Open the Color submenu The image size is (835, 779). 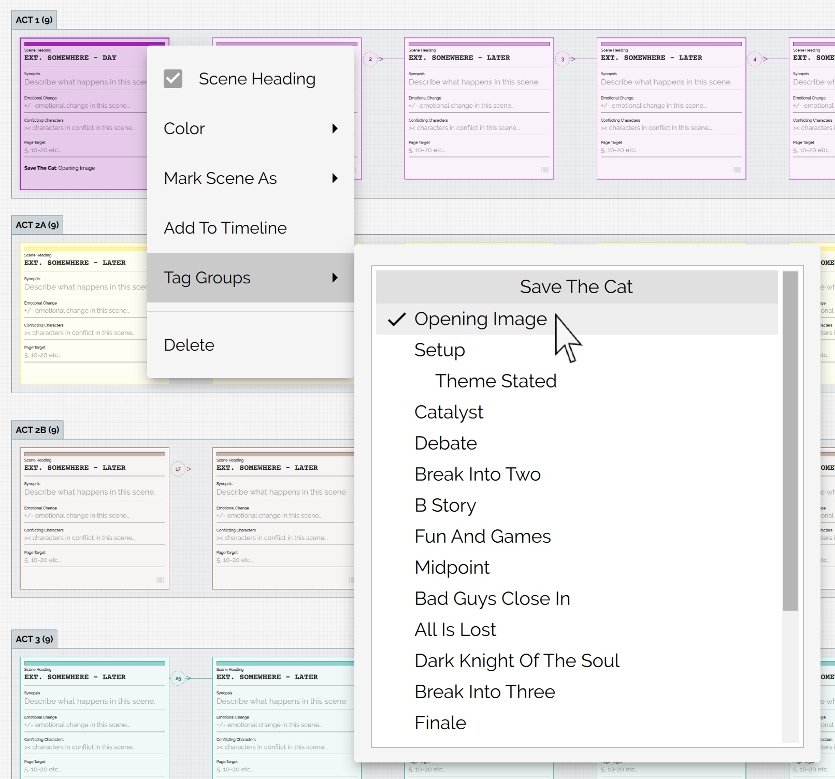(x=251, y=128)
